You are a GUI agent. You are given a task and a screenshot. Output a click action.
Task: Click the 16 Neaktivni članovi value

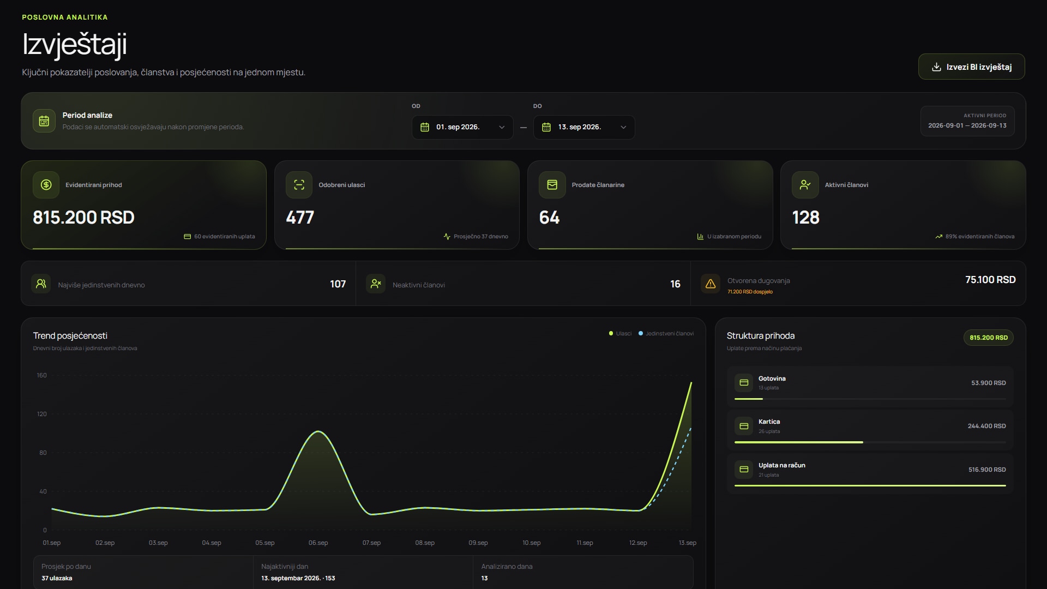pos(675,284)
